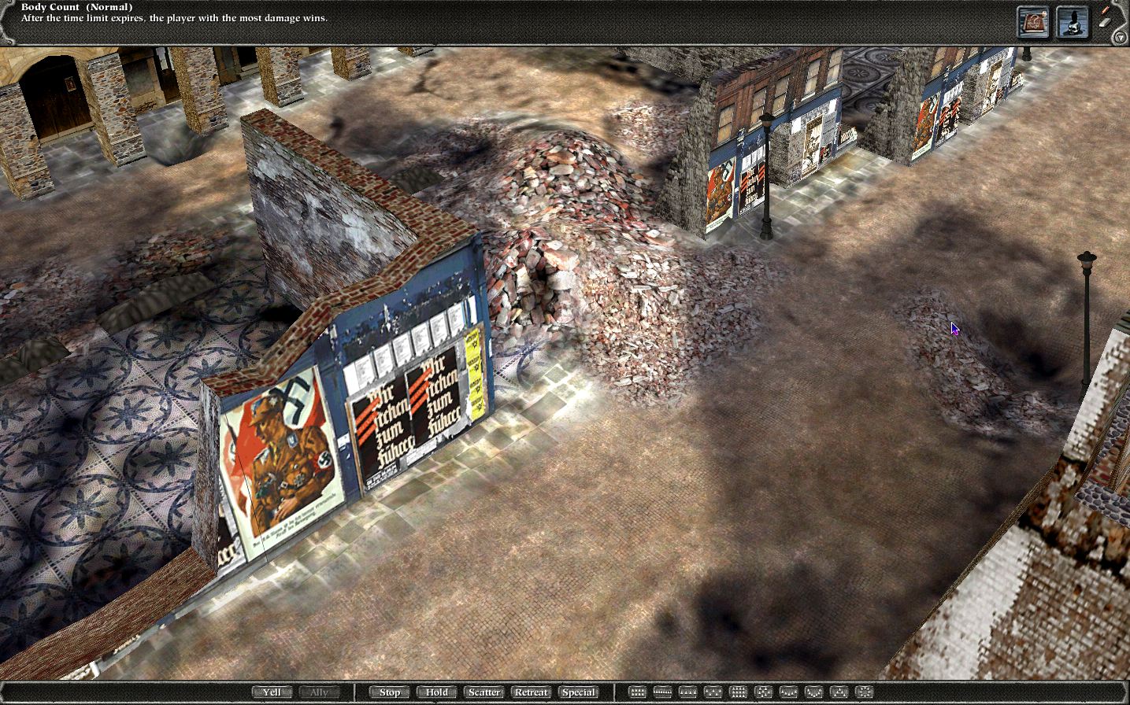Click the dimmed Ally button

[x=319, y=692]
